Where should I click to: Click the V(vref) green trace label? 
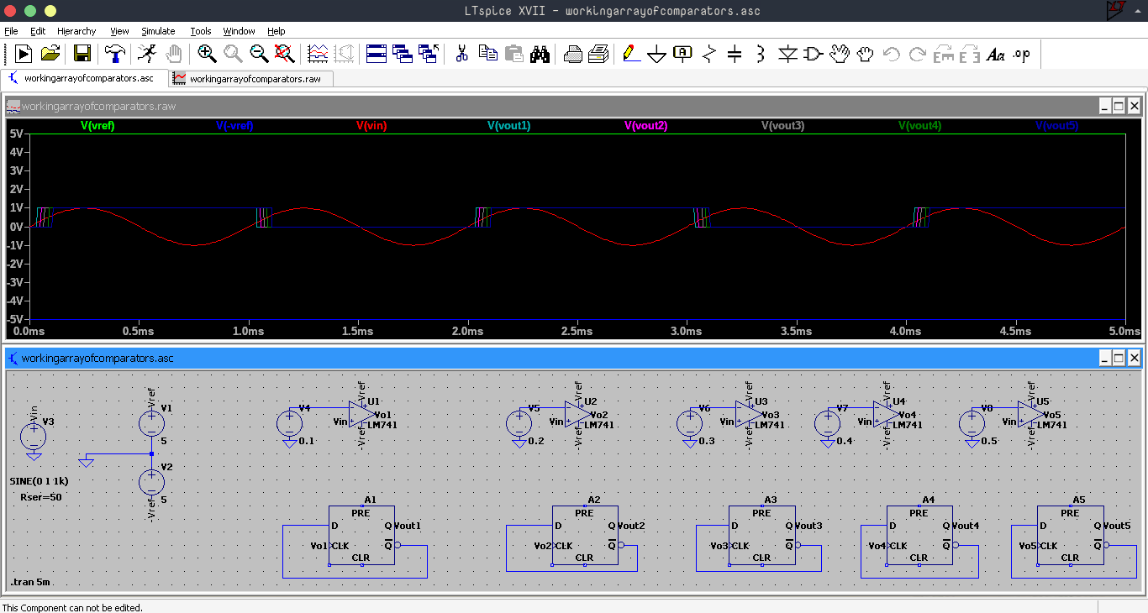point(97,125)
